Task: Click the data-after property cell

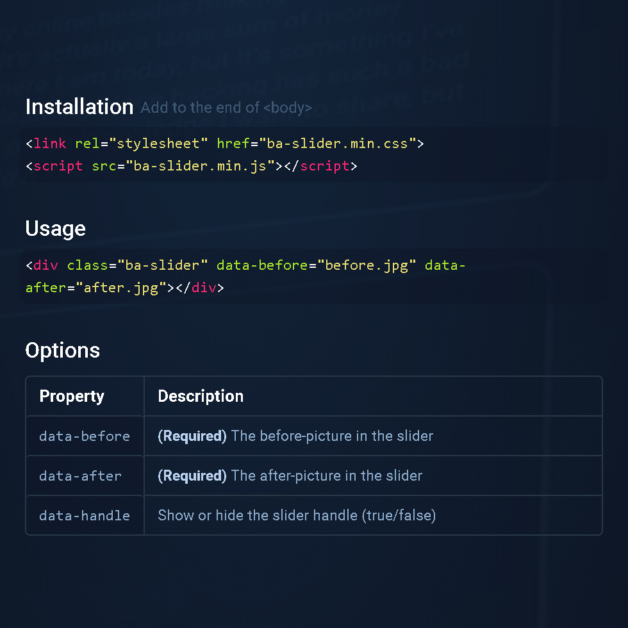Action: (x=80, y=476)
